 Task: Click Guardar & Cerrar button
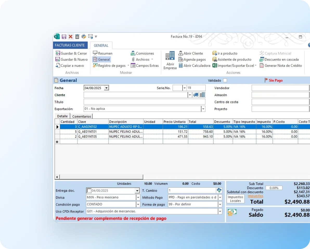pos(71,53)
